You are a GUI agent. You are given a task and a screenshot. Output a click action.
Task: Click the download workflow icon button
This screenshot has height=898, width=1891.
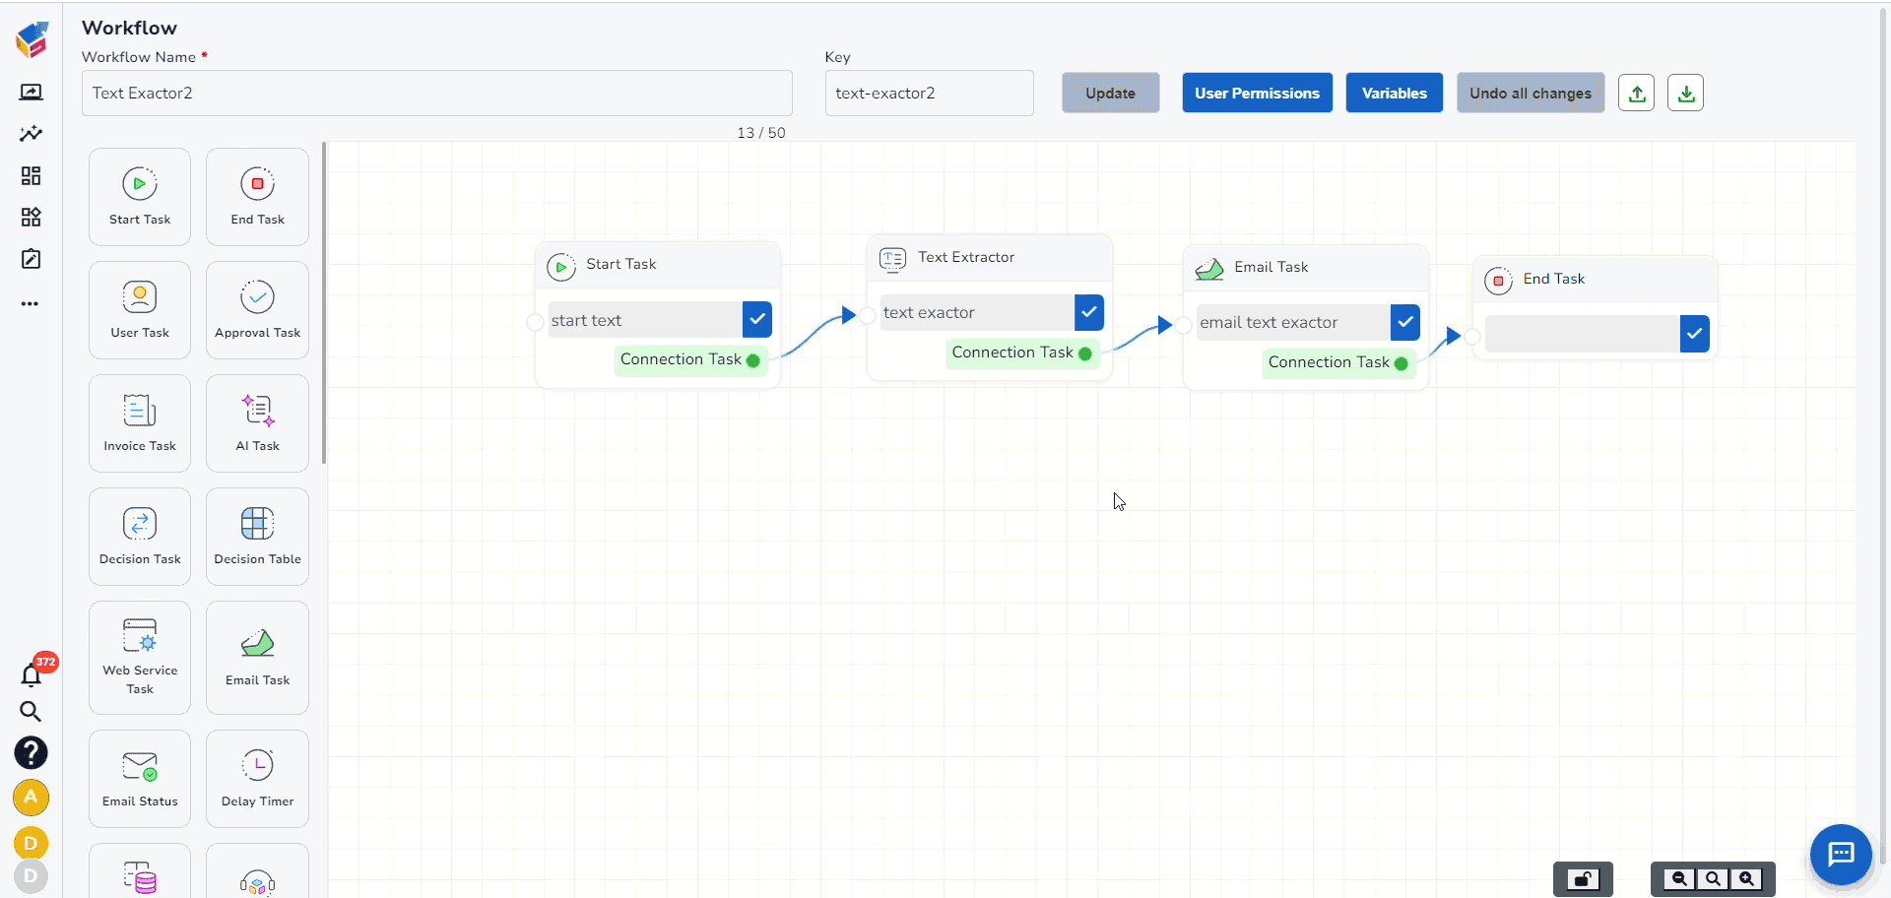(1685, 94)
